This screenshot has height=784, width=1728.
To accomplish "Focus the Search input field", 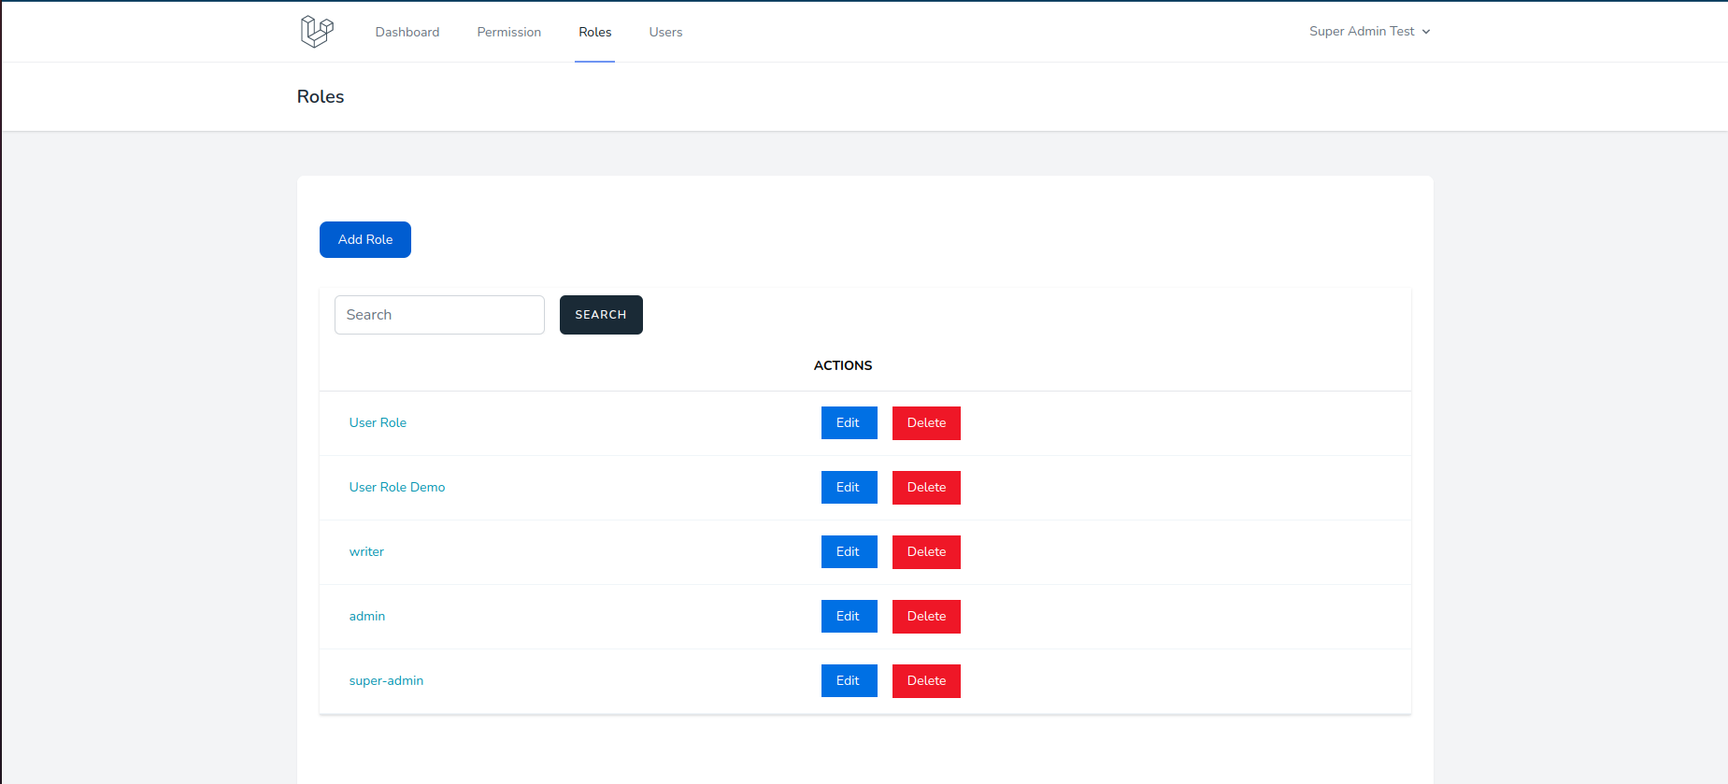I will pos(439,315).
